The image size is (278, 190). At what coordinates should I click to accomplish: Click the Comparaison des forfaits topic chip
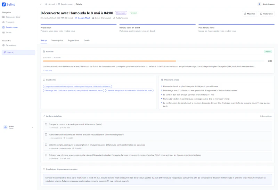(x=77, y=86)
